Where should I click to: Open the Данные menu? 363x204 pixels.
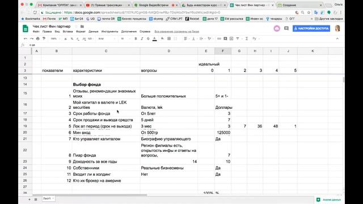pos(94,32)
